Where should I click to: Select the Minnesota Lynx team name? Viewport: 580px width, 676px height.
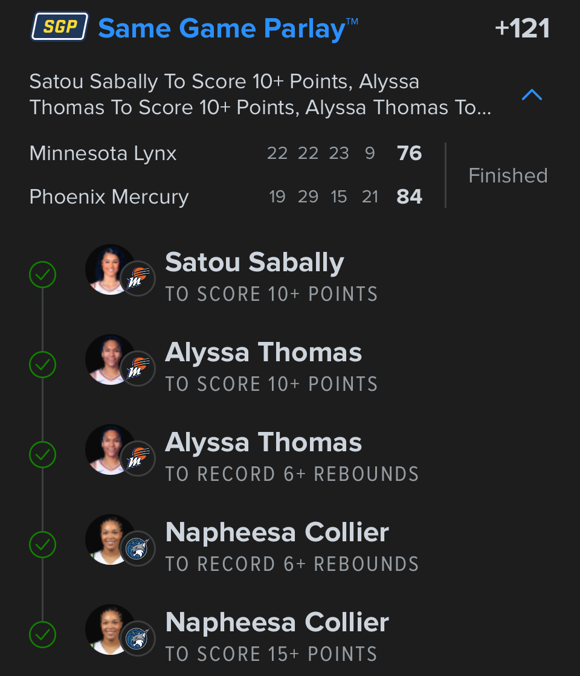coord(103,153)
